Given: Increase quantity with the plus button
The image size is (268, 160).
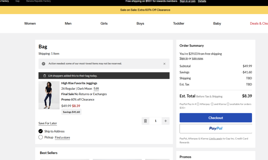Looking at the screenshot, I should (165, 121).
